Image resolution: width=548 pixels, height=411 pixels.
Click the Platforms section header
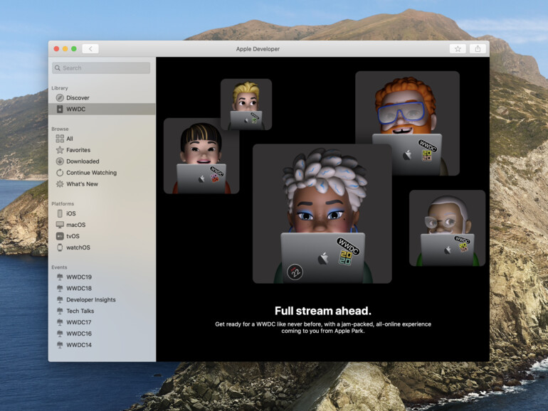[x=63, y=203]
